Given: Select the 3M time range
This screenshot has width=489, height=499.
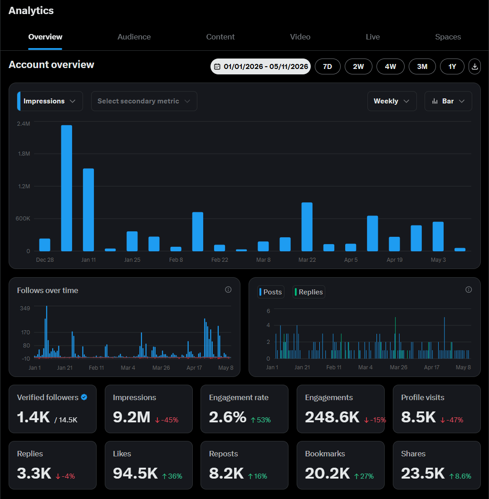Looking at the screenshot, I should pos(422,67).
